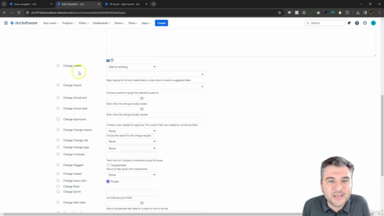Check the Change Actual start checkbox
Viewport: 384px width, 216px height.
(58, 108)
